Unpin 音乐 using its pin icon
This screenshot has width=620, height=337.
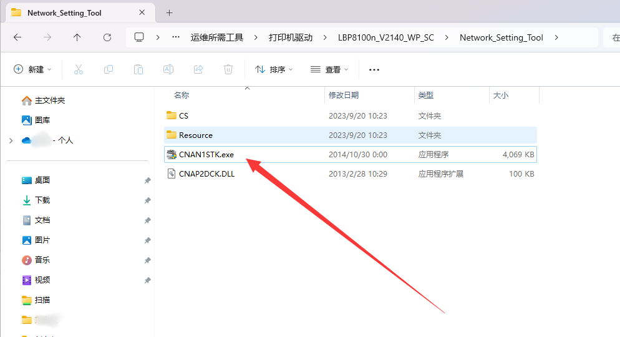(147, 260)
